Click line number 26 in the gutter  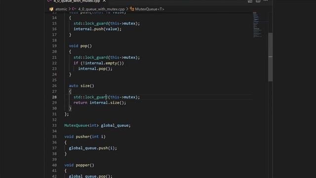click(54, 86)
